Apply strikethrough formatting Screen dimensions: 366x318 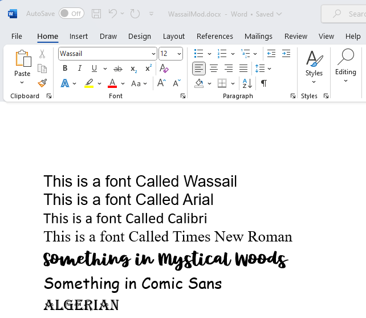tap(118, 69)
